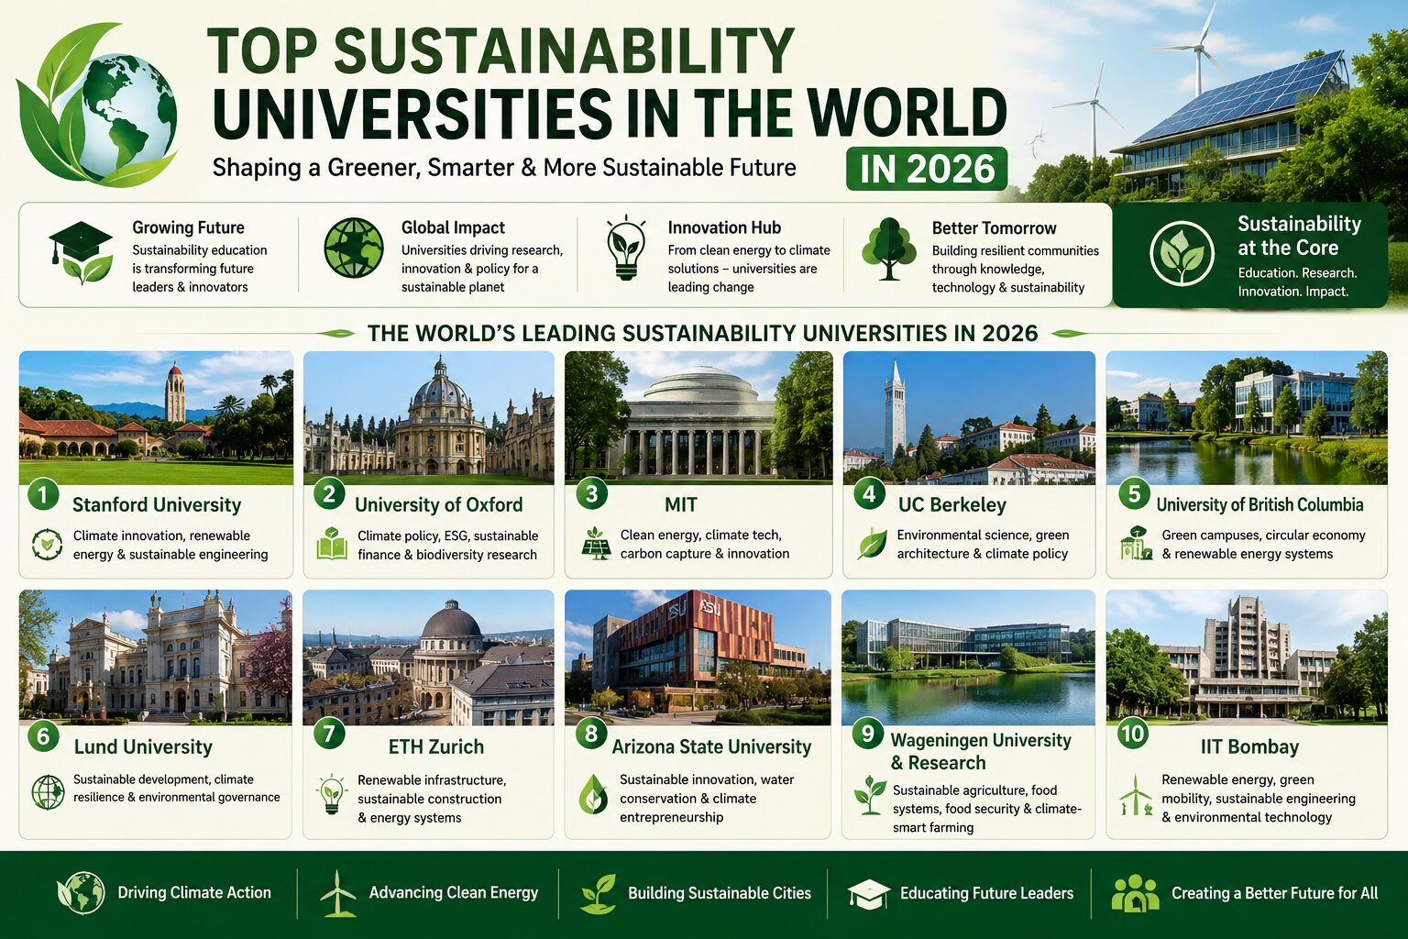Click the Better Tomorrow heading
The image size is (1408, 939).
point(994,228)
